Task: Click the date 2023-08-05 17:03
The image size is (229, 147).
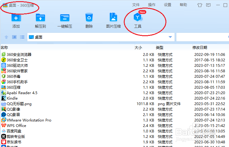Action: pyautogui.click(x=210, y=87)
